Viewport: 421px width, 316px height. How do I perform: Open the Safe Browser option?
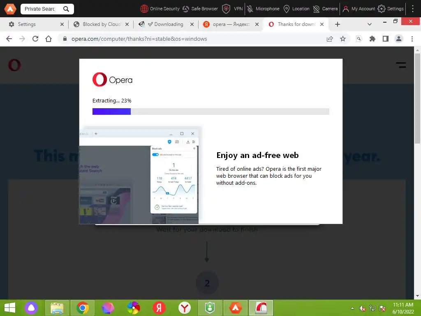[x=200, y=9]
